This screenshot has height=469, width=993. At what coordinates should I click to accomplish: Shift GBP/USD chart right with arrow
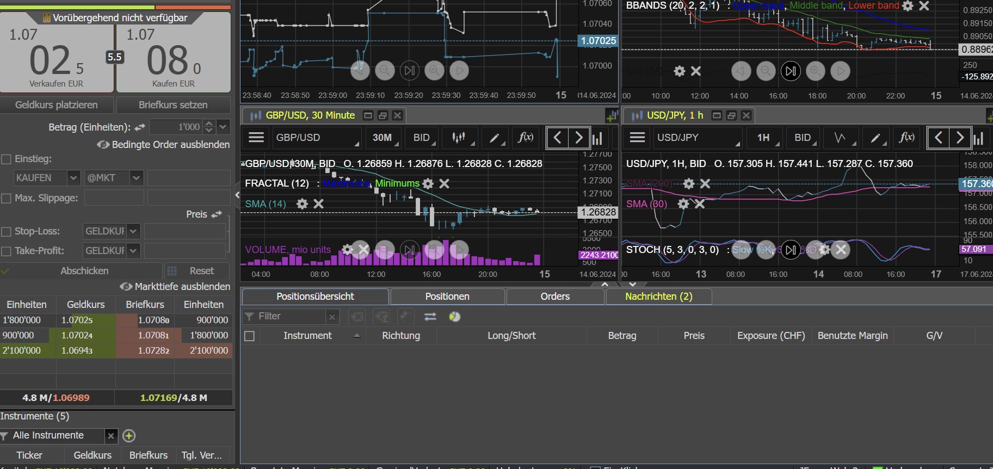pyautogui.click(x=579, y=138)
